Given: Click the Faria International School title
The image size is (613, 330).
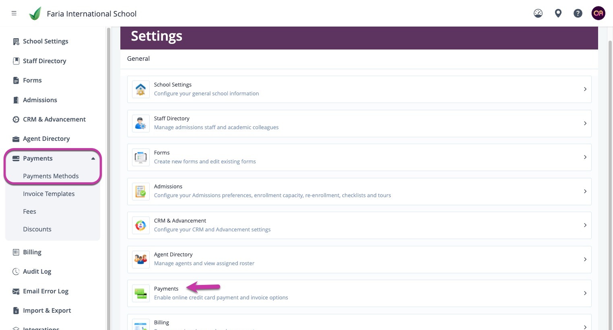Looking at the screenshot, I should point(92,14).
